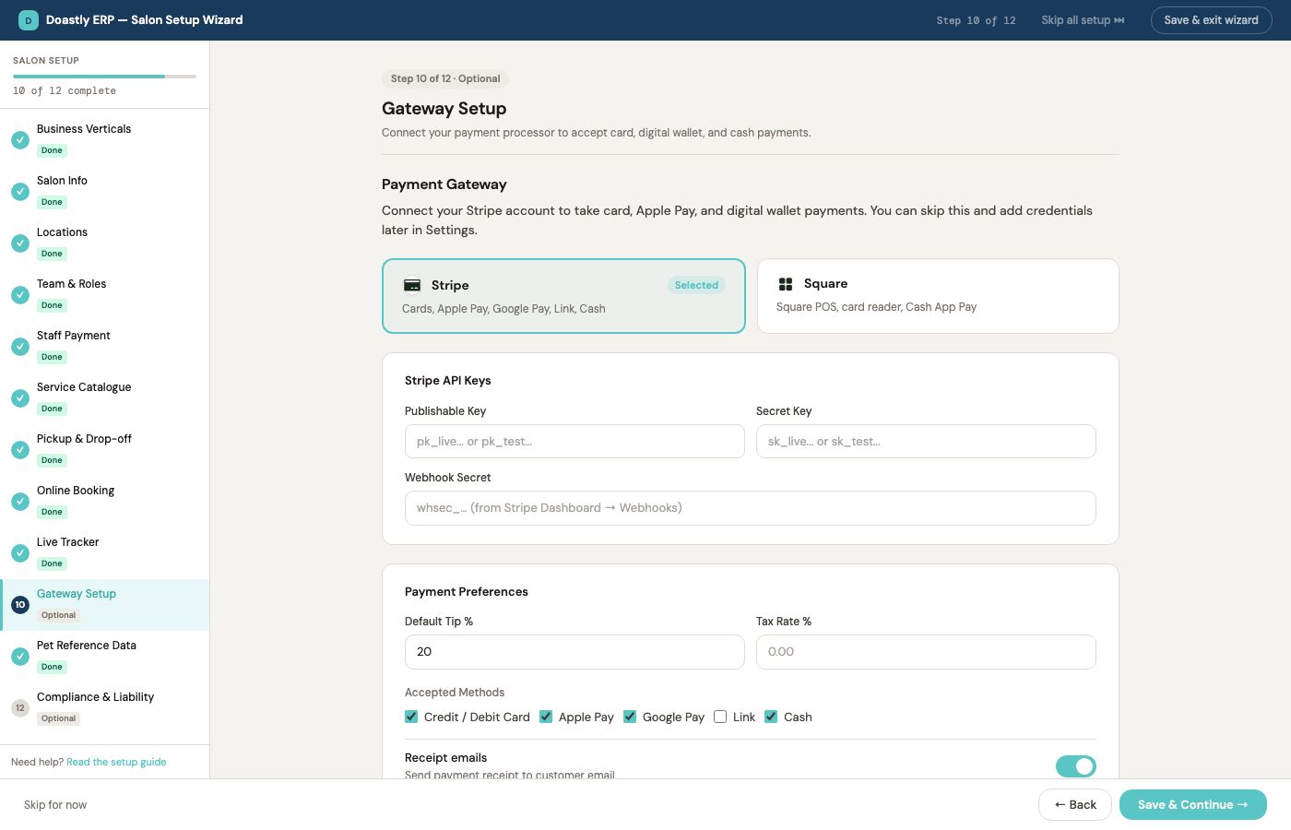The width and height of the screenshot is (1291, 830).
Task: Open the Staff Payment step
Action: (105, 347)
